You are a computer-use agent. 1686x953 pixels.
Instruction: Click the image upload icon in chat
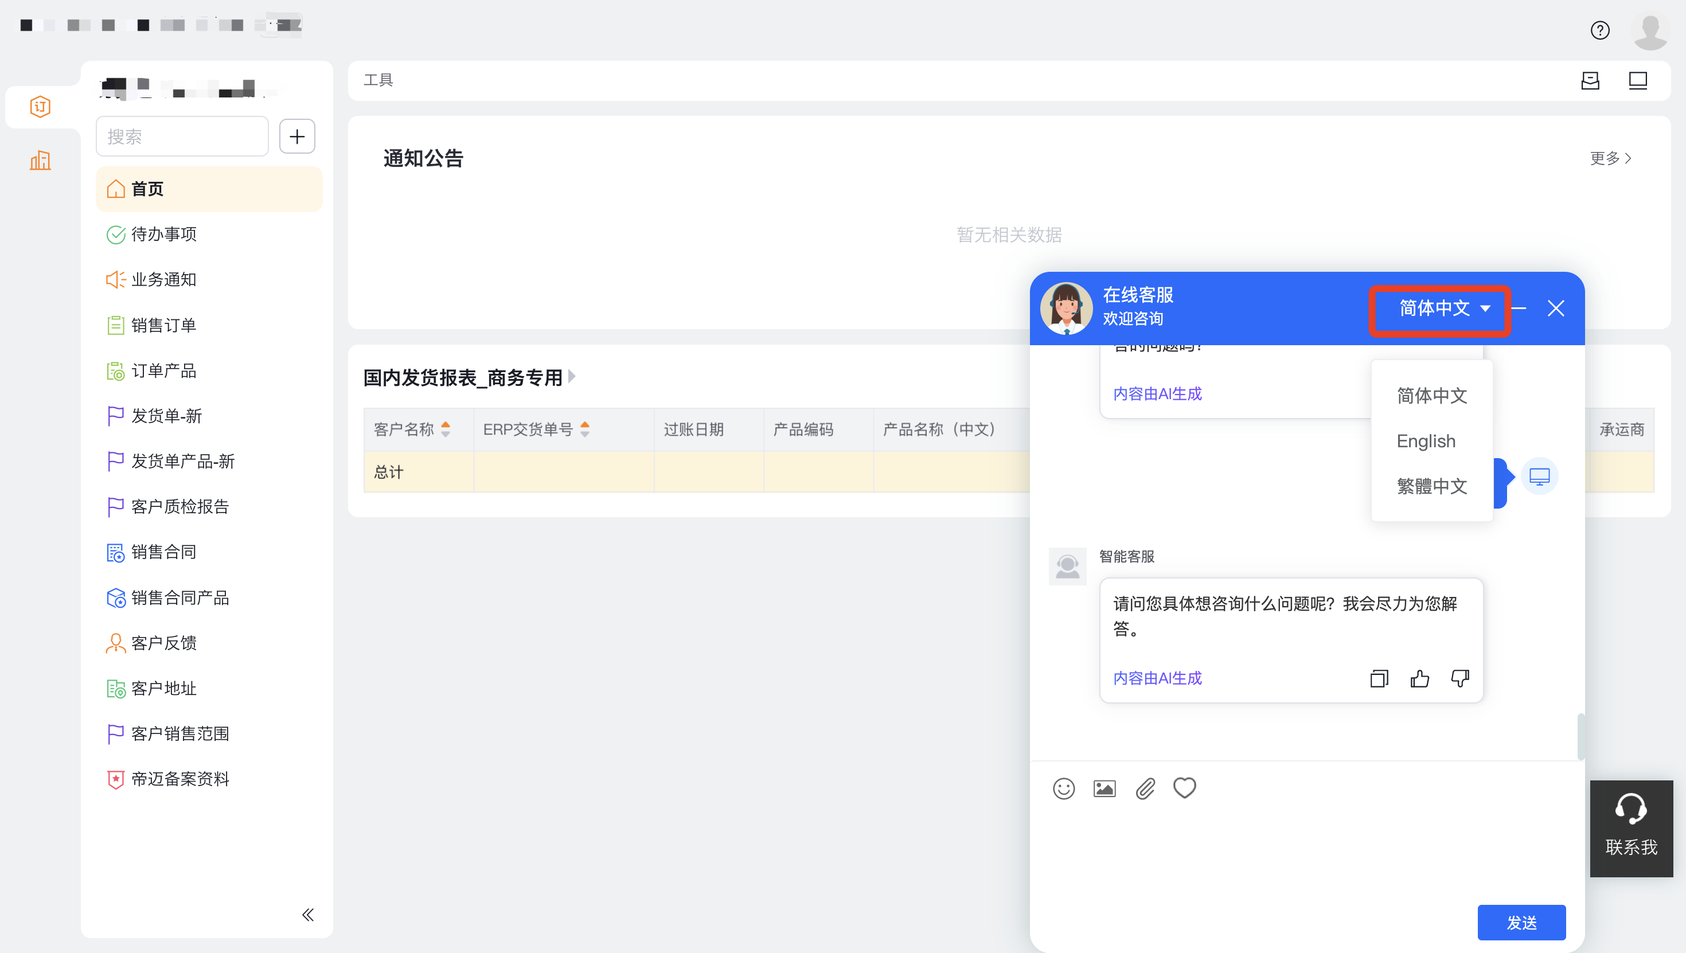point(1104,788)
